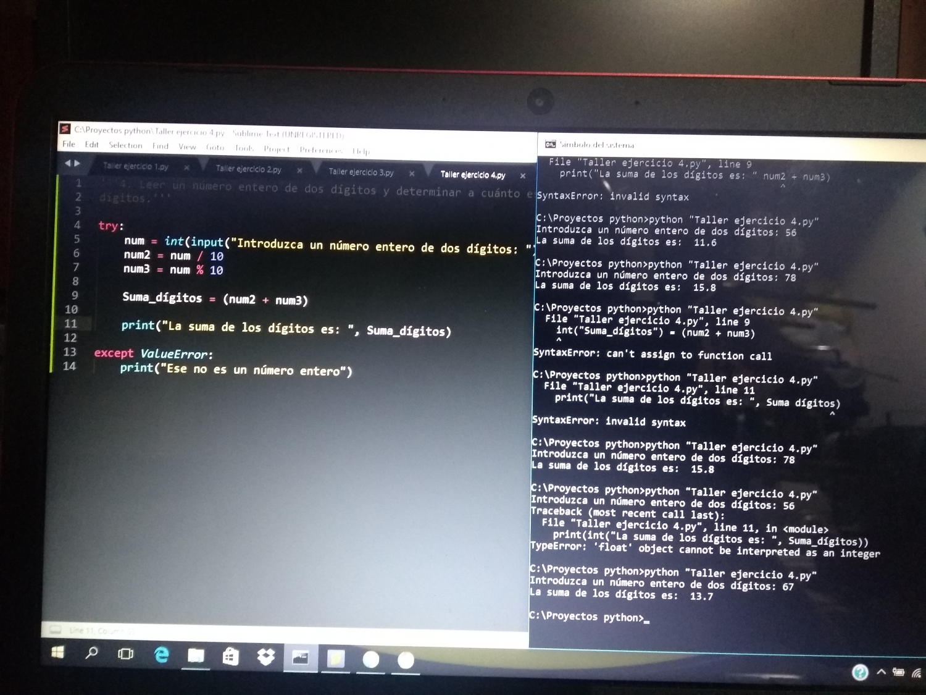
Task: Open the Tools menu
Action: pos(244,148)
